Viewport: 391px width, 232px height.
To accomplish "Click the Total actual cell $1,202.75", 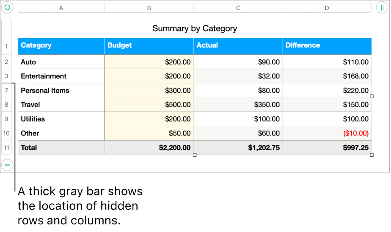I will tap(238, 148).
